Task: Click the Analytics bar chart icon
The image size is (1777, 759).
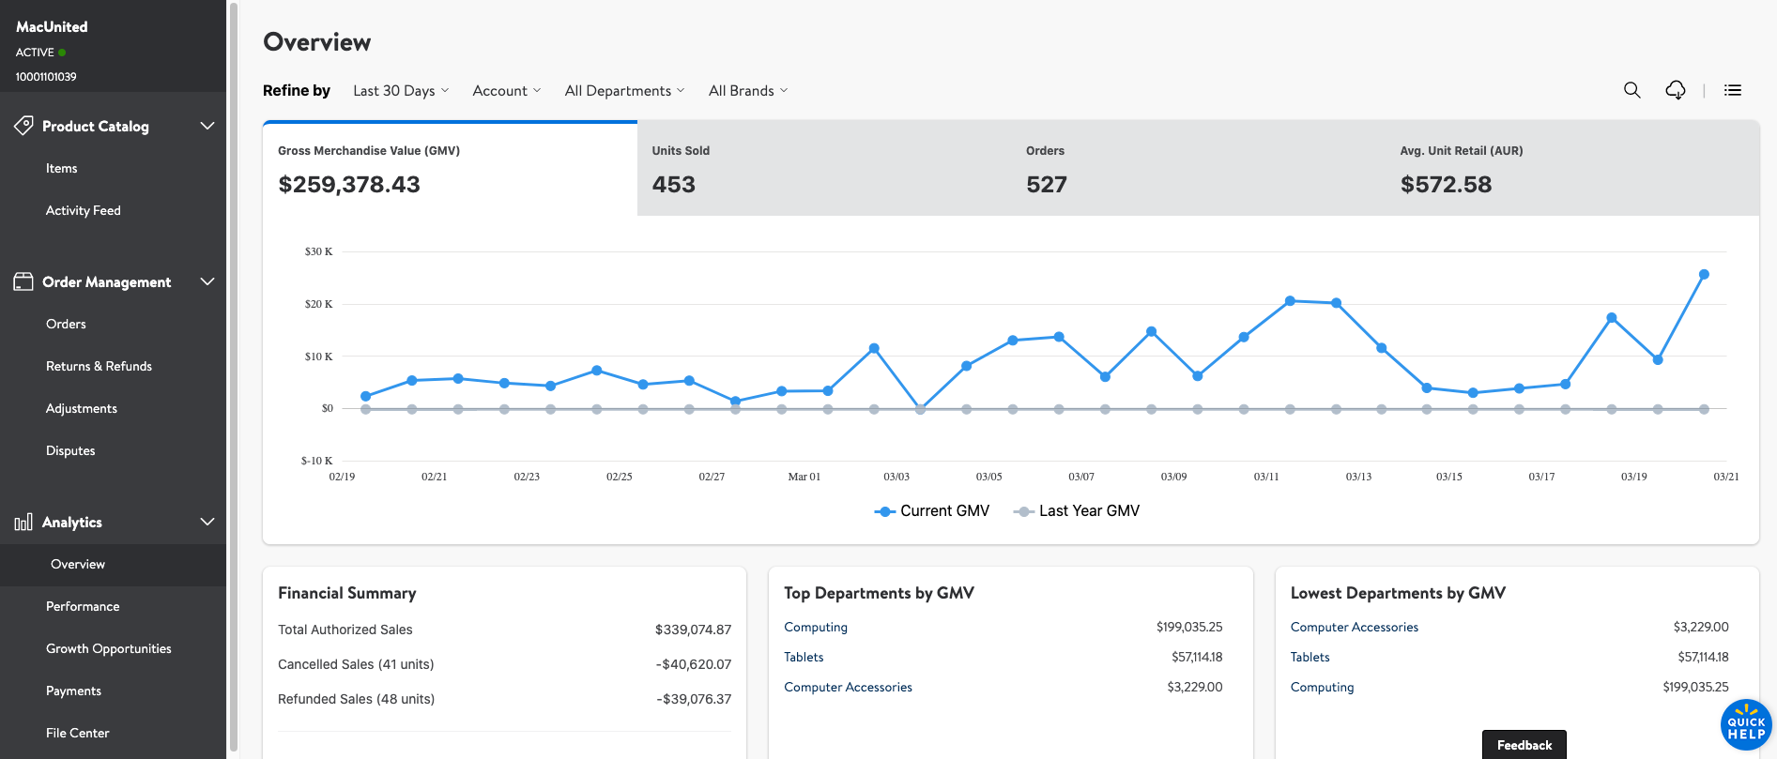Action: click(23, 522)
